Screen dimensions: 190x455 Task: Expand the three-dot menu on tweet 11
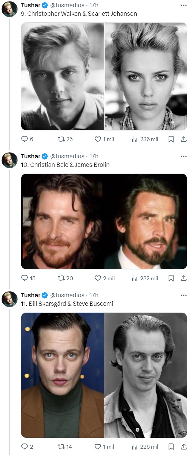(x=184, y=295)
